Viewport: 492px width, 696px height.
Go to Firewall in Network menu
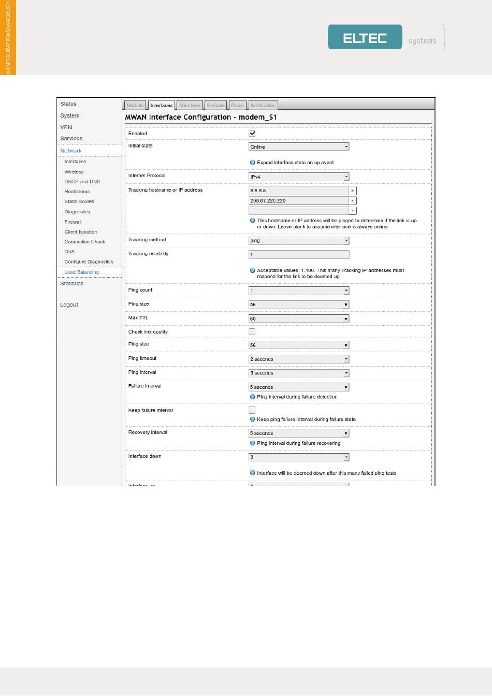[73, 222]
